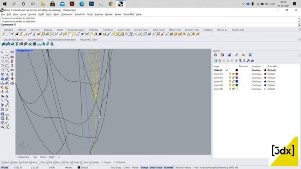Viewport: 301px width, 169px height.
Task: Open the Environments panel globe icon
Action: pyautogui.click(x=230, y=55)
